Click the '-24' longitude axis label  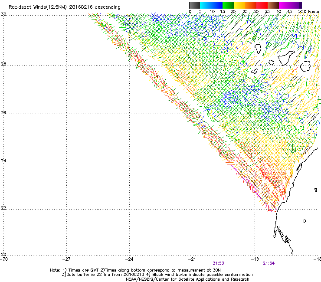coord(129,259)
